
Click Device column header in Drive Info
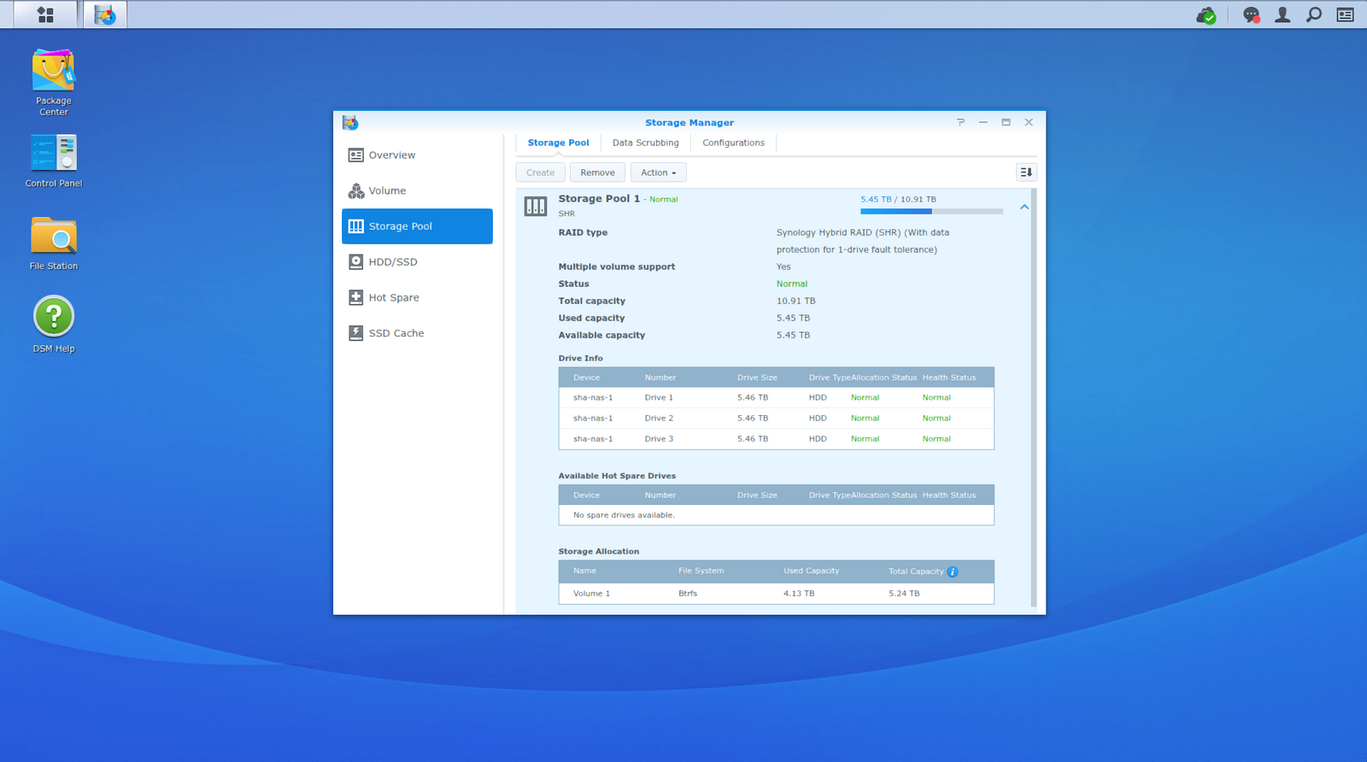[586, 378]
